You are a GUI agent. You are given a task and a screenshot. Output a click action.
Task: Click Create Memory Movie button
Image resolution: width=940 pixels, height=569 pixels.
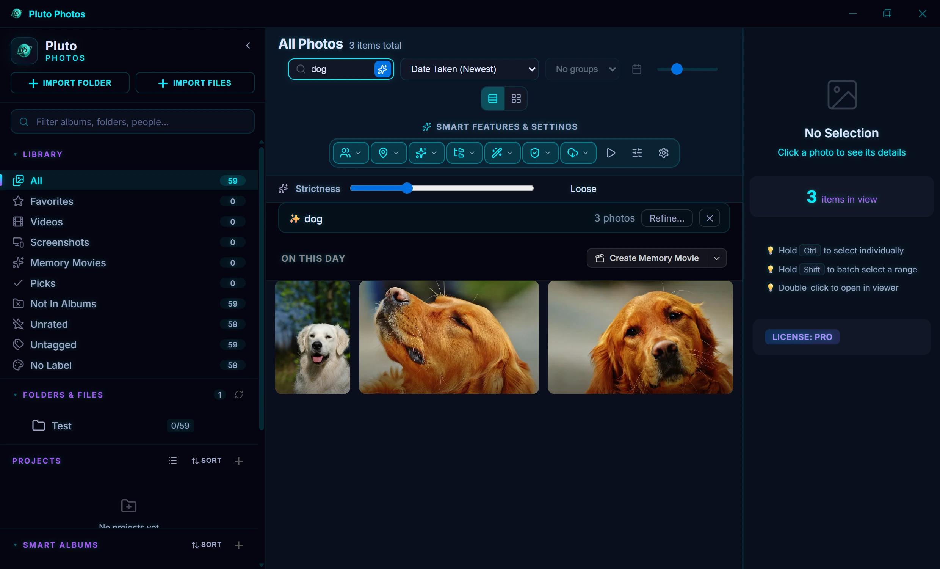[647, 258]
